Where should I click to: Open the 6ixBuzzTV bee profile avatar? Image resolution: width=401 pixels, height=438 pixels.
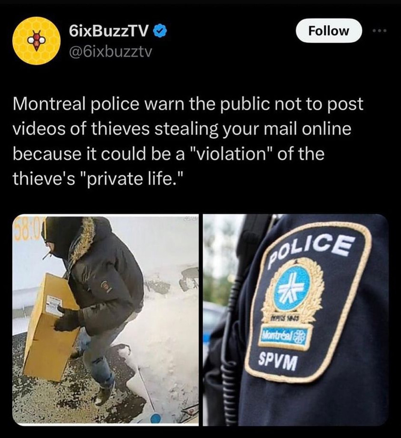click(37, 41)
